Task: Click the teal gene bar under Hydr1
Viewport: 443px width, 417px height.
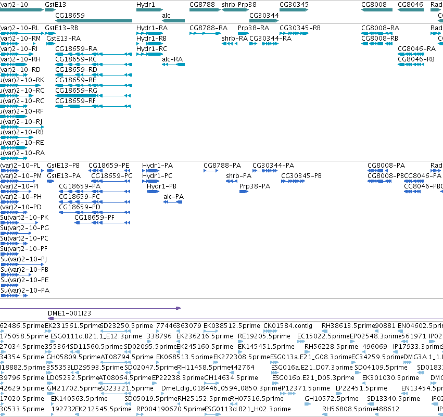Action: pos(150,10)
